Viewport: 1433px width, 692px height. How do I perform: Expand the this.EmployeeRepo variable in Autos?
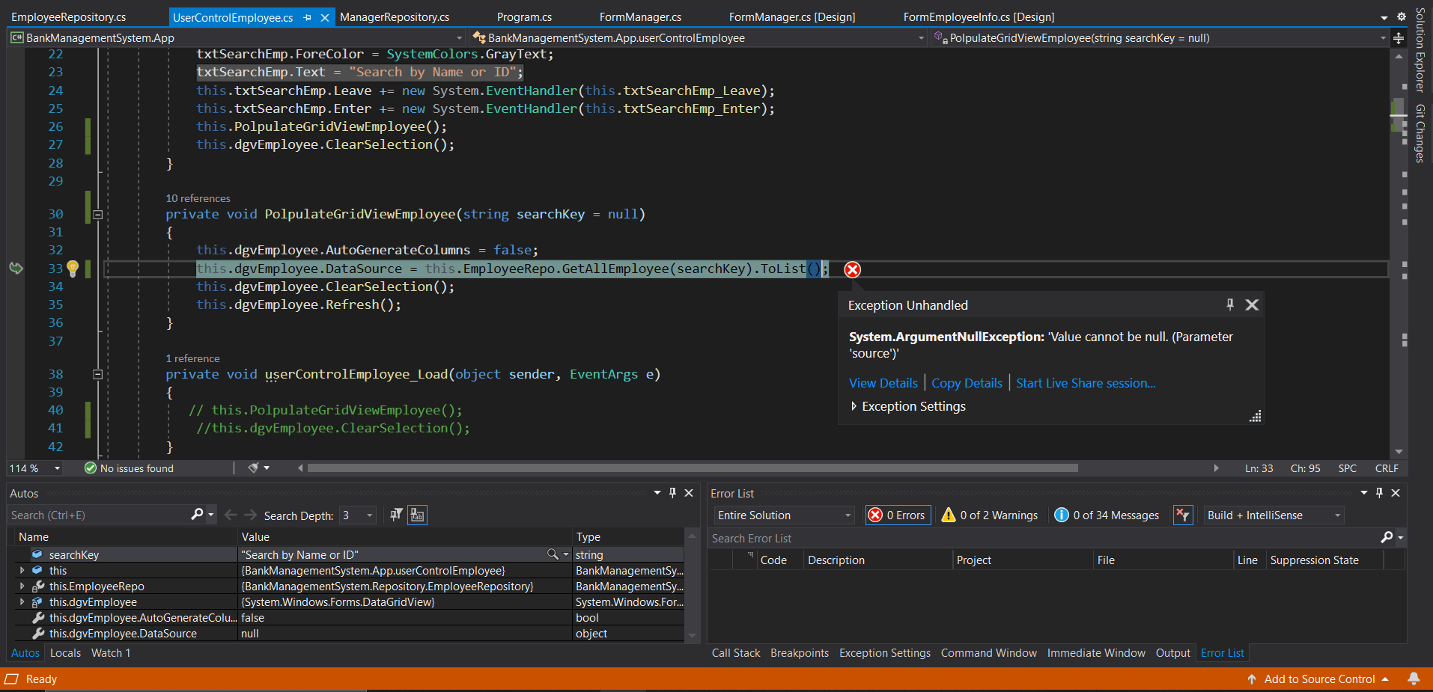22,587
